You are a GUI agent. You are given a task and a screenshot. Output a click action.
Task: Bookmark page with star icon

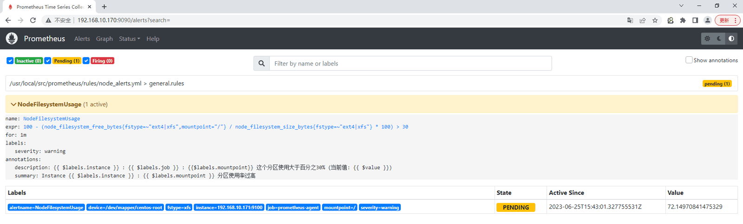point(655,20)
